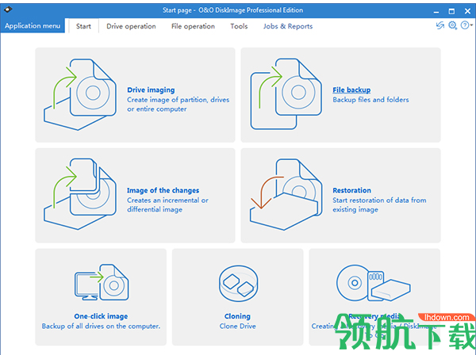Click 'Clone Drive' description text
Image resolution: width=476 pixels, height=355 pixels.
click(x=238, y=326)
